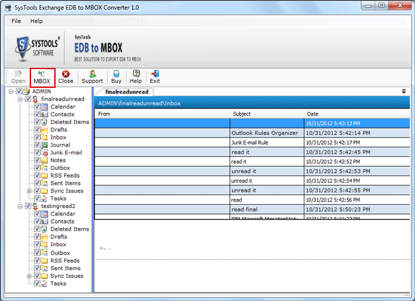Open the tab list dropdown arrow
Image resolution: width=415 pixels, height=301 pixels.
[404, 92]
